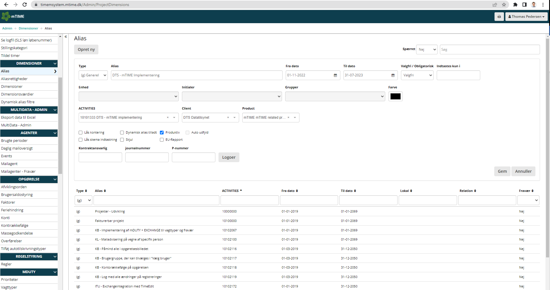This screenshot has height=290, width=550.
Task: Clear the ACTIVITIES selection with x
Action: pos(168,118)
